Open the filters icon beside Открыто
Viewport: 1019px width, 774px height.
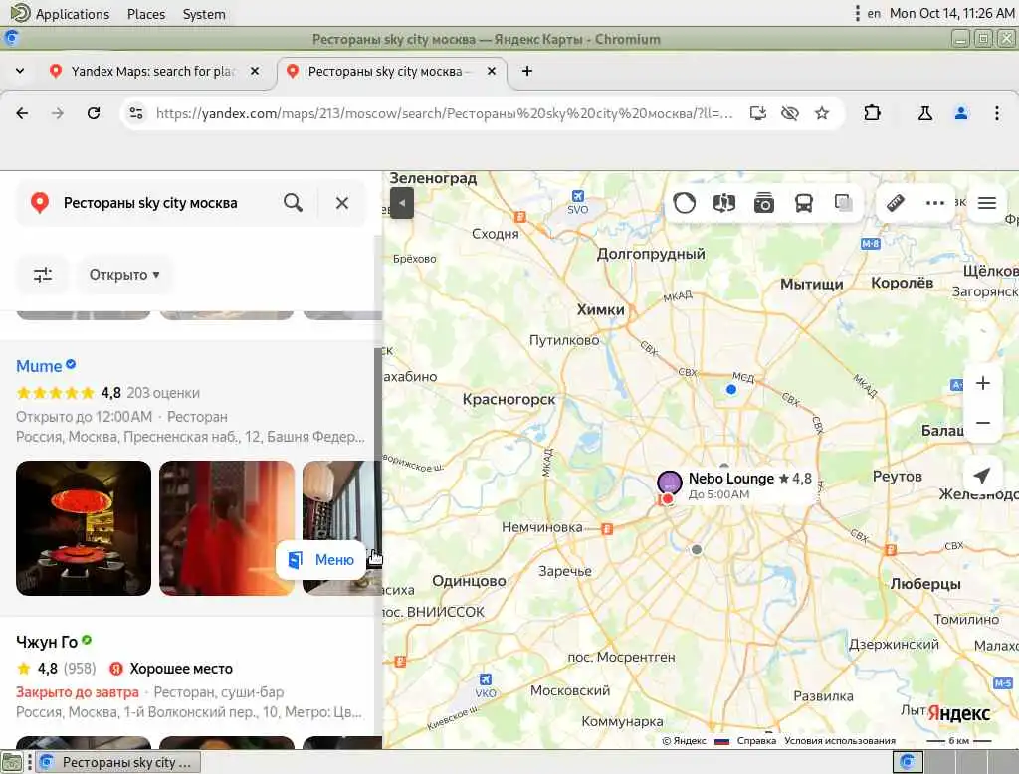click(43, 275)
